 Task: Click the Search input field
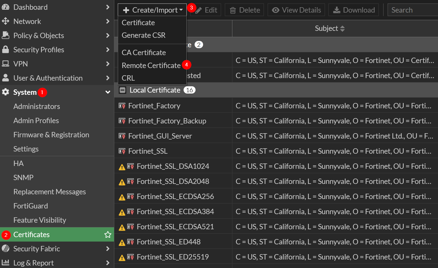tap(412, 10)
